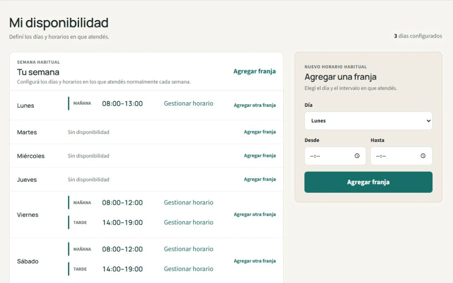This screenshot has height=283, width=453.
Task: Click Agregar otra franja for Viernes
Action: [255, 214]
